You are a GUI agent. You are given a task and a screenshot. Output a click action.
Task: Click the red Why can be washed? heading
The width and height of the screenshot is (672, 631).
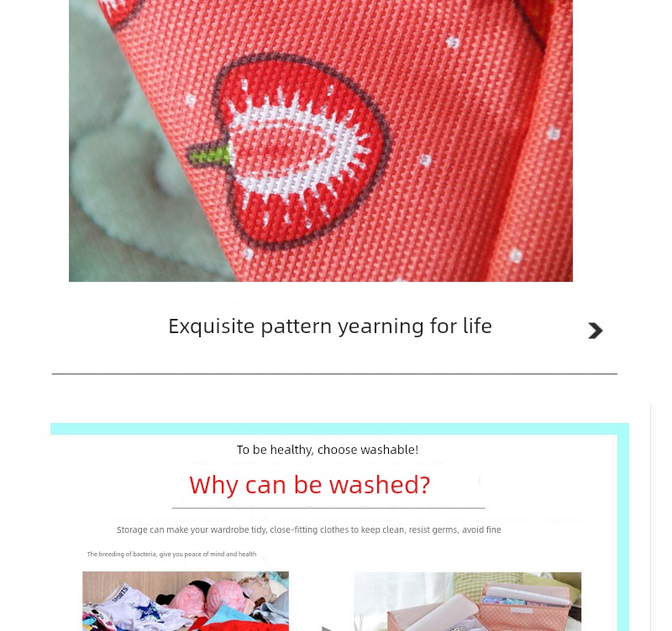[x=309, y=485]
